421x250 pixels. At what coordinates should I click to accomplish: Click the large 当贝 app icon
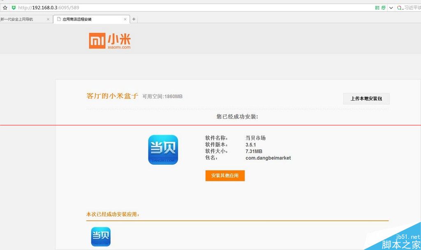coord(163,150)
